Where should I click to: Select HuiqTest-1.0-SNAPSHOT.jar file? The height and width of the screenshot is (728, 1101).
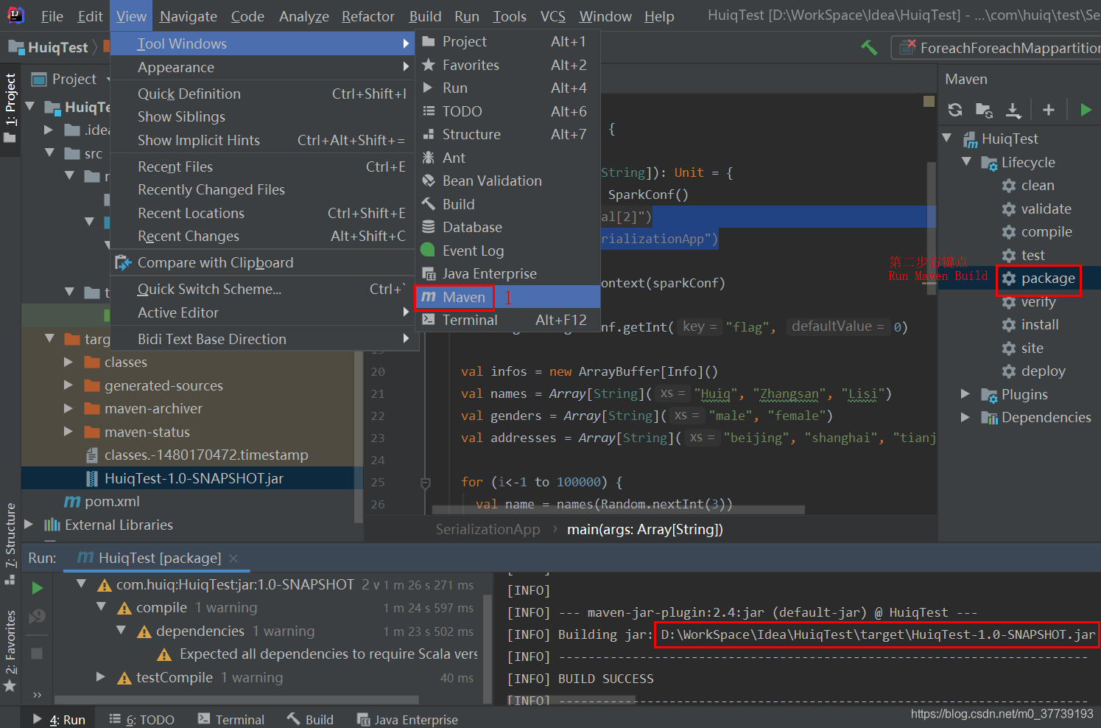pos(194,479)
